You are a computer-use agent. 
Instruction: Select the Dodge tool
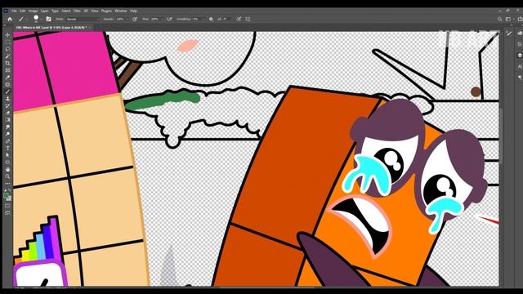[x=7, y=134]
